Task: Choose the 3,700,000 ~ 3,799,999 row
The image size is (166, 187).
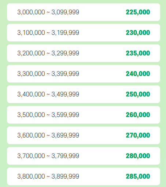Action: click(x=84, y=156)
